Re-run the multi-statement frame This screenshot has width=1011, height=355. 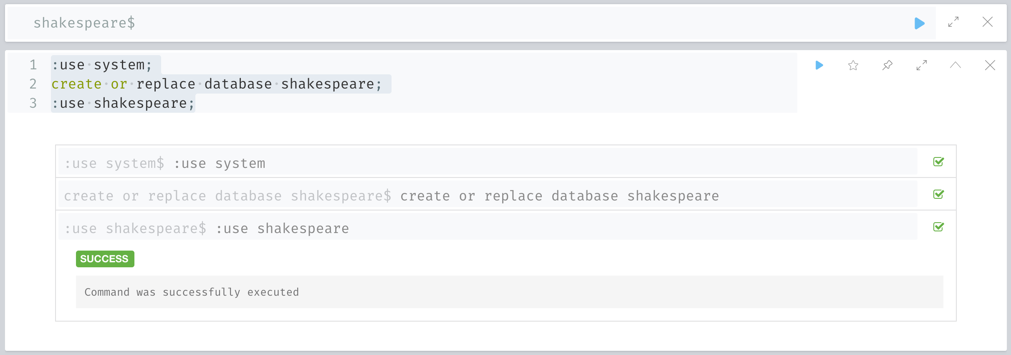coord(819,65)
